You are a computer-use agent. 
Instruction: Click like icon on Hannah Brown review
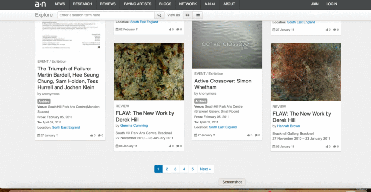(x=327, y=147)
